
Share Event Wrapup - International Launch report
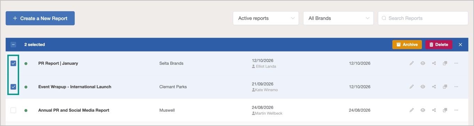pos(434,87)
